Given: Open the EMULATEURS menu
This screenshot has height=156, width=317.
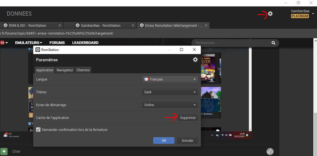Looking at the screenshot, I should [28, 43].
